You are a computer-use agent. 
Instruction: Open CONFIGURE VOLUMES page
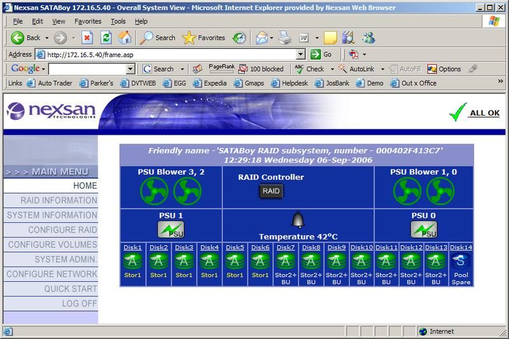tap(51, 245)
